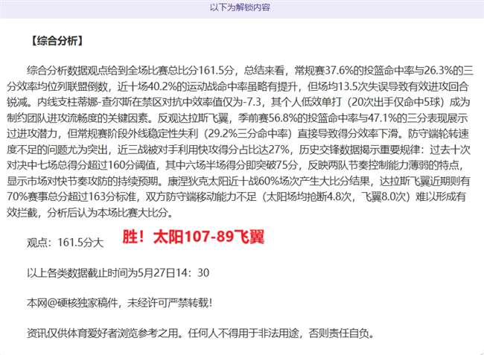The width and height of the screenshot is (484, 355).
Task: Click the disclaimer line starting '资讯仅供体育爱好者'
Action: (200, 333)
